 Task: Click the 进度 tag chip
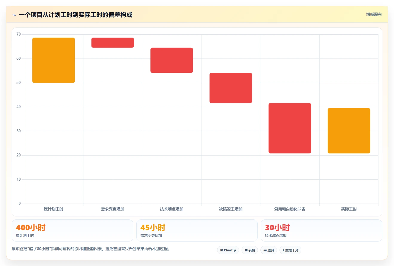tap(269, 250)
